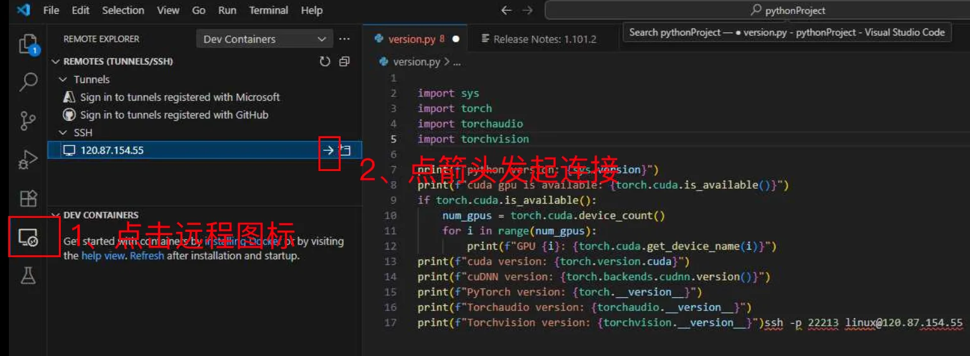
Task: Click the GitHub icon next to the GitHub tunnel sign-in
Action: [70, 115]
